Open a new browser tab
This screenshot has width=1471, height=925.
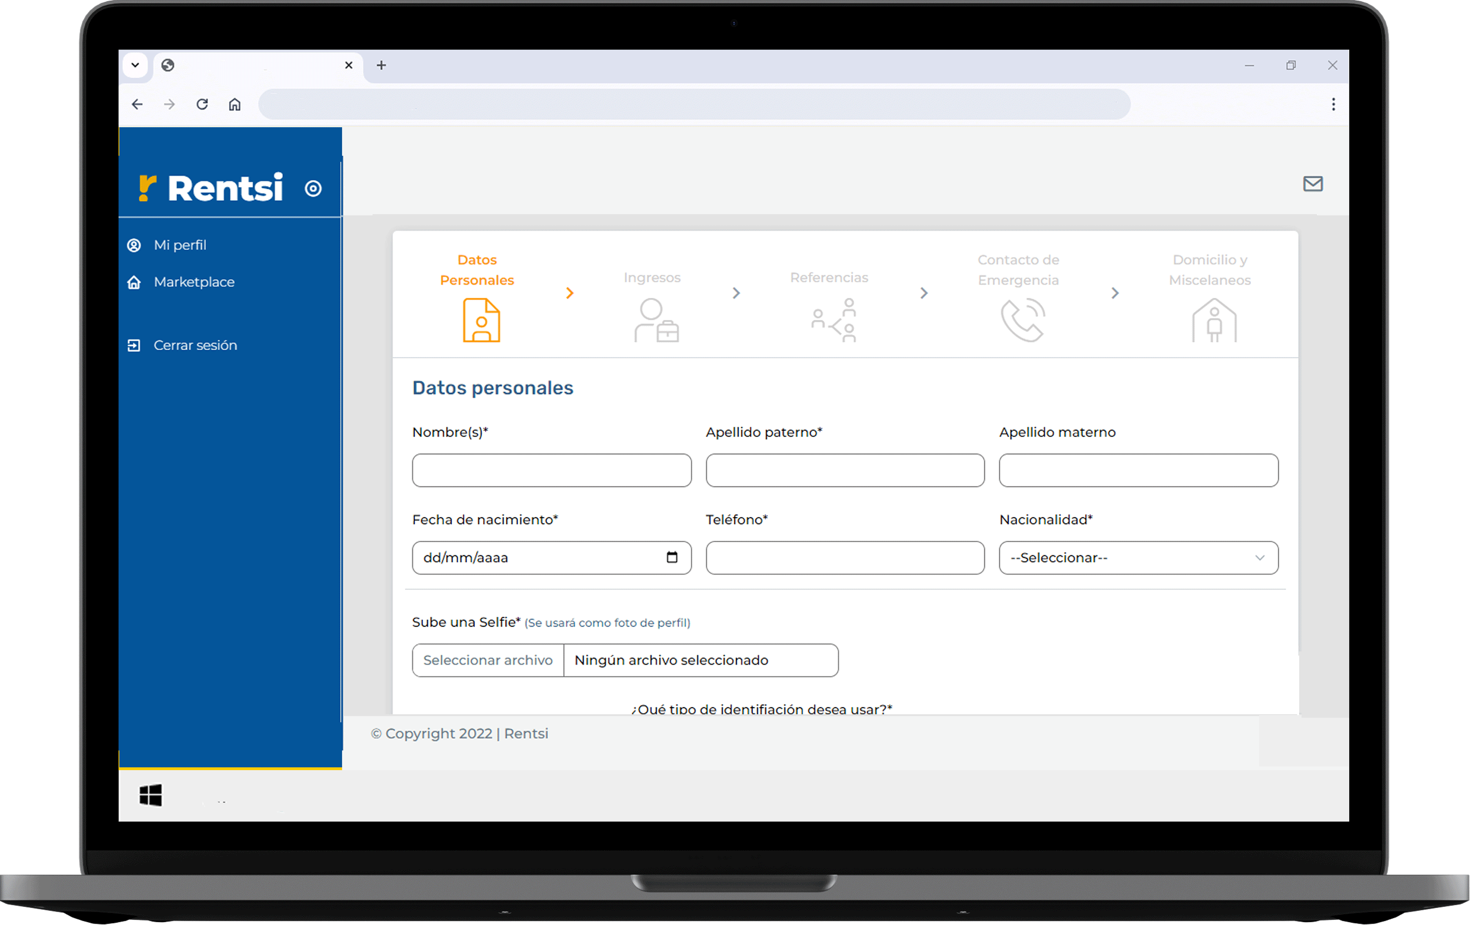(381, 65)
